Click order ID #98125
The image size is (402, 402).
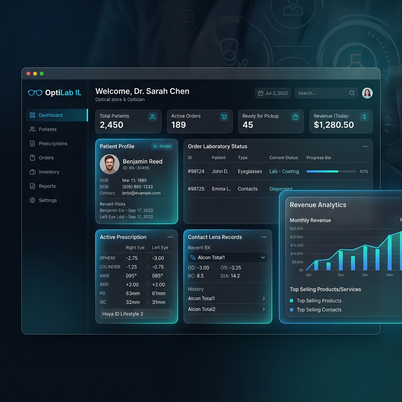click(x=196, y=189)
